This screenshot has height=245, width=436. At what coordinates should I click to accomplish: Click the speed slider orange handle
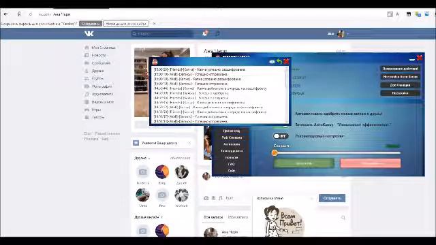pyautogui.click(x=275, y=152)
